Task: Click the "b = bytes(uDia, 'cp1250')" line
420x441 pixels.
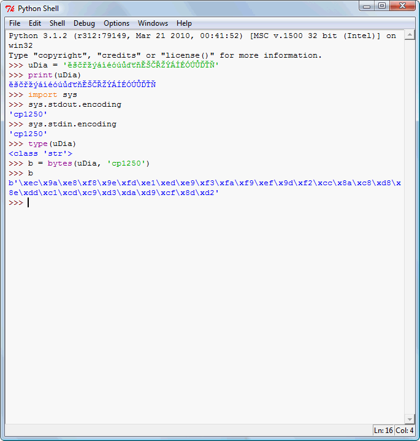Action: (79, 163)
